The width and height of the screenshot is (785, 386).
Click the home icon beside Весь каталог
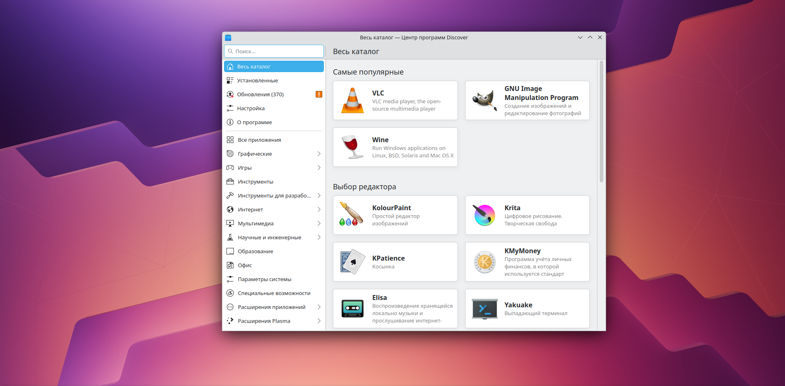(230, 66)
